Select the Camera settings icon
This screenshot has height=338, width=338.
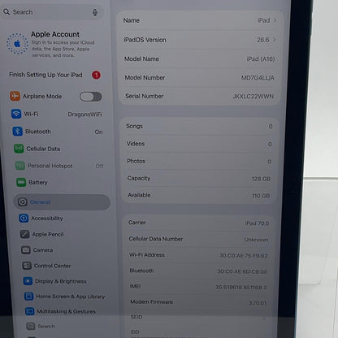26,249
